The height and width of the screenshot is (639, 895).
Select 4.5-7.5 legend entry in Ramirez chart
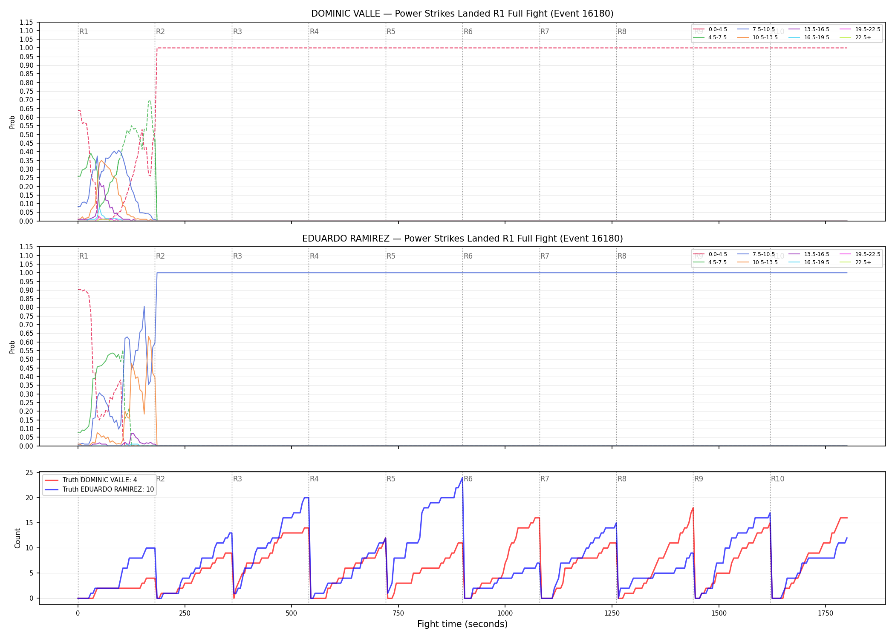click(710, 262)
